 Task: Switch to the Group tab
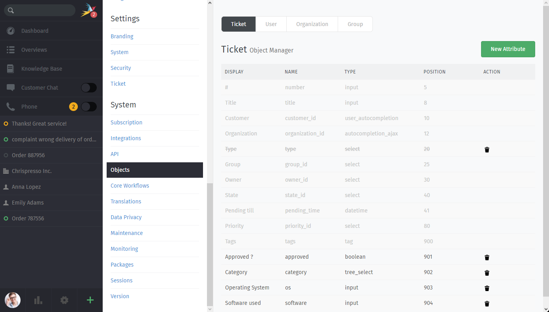click(x=355, y=24)
